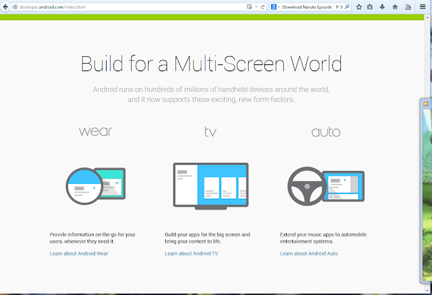Click the 'Provide information on-the-go' description
The height and width of the screenshot is (295, 432).
92,238
